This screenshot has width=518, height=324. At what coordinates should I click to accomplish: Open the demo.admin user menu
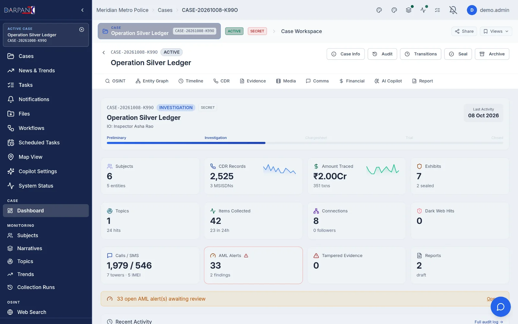coord(488,10)
